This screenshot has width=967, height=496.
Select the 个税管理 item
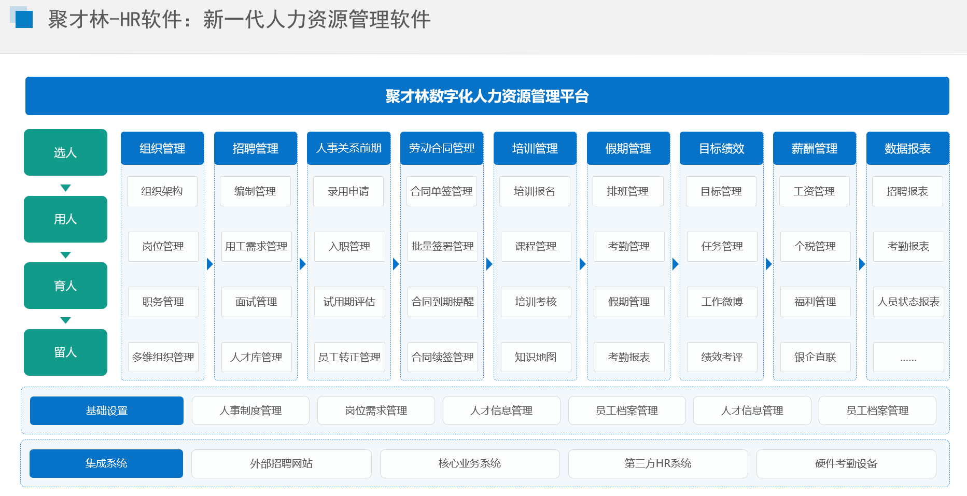pyautogui.click(x=816, y=247)
